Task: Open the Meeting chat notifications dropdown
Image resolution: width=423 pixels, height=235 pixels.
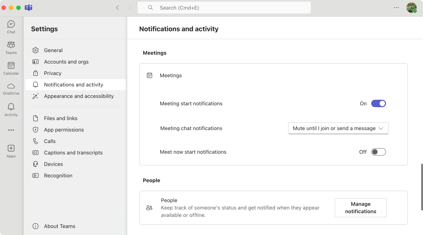Action: 338,128
